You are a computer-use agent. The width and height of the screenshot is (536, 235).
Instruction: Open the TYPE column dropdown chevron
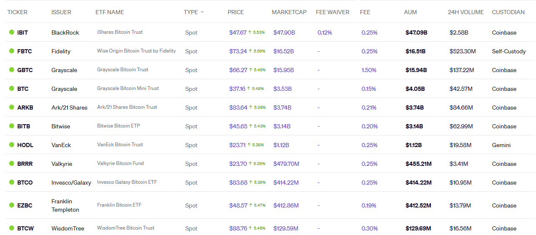click(x=202, y=12)
